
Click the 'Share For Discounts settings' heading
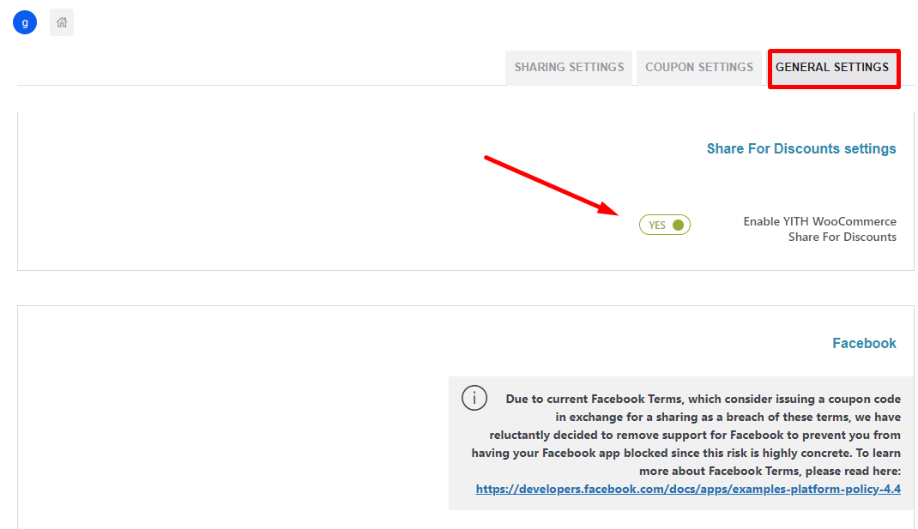pyautogui.click(x=801, y=148)
